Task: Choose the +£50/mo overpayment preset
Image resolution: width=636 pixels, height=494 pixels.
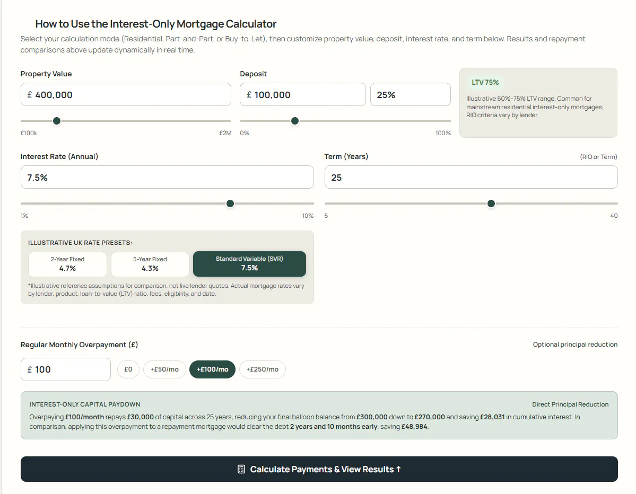Action: (164, 369)
